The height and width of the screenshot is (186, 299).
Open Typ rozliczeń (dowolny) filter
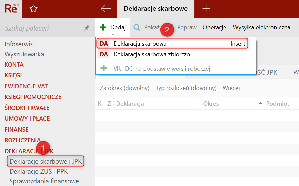click(x=186, y=88)
